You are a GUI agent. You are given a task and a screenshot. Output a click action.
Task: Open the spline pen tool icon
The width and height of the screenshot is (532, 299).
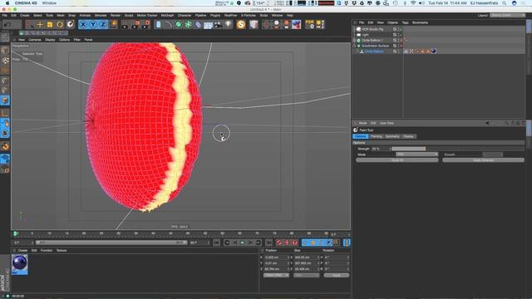(x=168, y=24)
